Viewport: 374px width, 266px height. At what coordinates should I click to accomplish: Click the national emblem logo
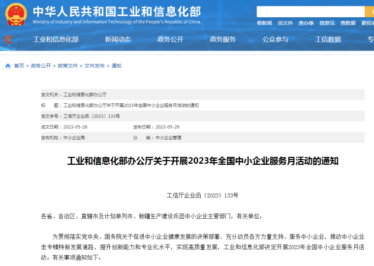coord(16,14)
